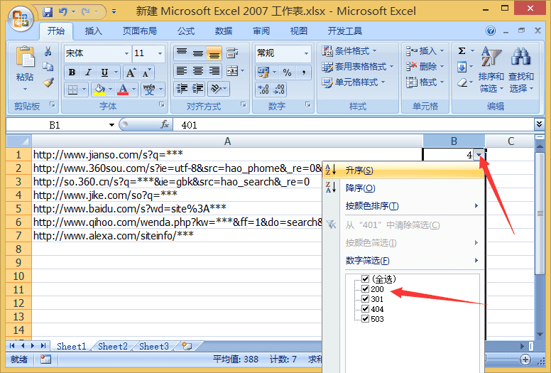This screenshot has height=373, width=551.
Task: Toggle the Select All (全选) checkbox
Action: pyautogui.click(x=366, y=279)
